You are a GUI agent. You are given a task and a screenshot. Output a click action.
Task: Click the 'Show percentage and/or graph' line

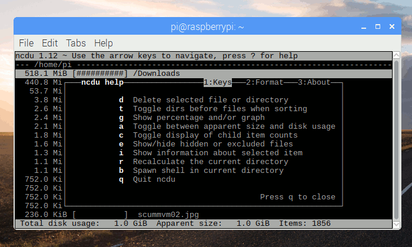click(x=198, y=118)
